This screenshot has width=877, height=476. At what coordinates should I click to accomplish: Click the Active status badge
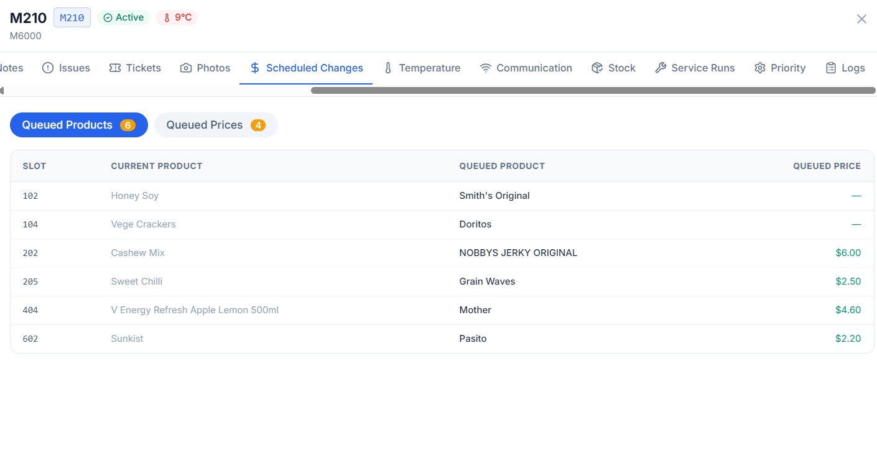(124, 17)
